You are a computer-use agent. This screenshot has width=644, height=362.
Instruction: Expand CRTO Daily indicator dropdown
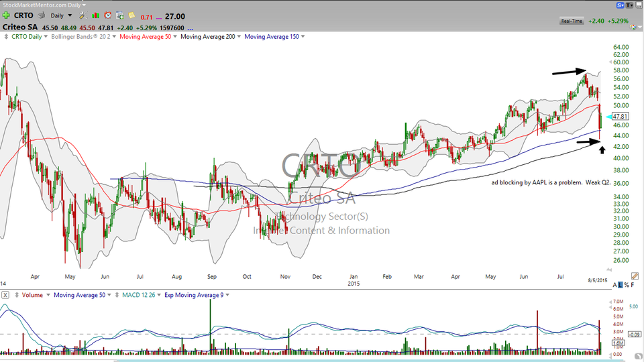[46, 36]
